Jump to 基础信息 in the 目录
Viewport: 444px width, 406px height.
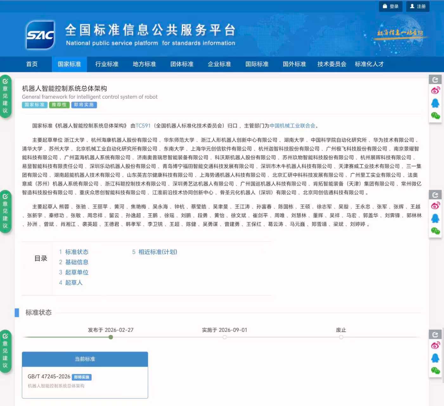(76, 262)
